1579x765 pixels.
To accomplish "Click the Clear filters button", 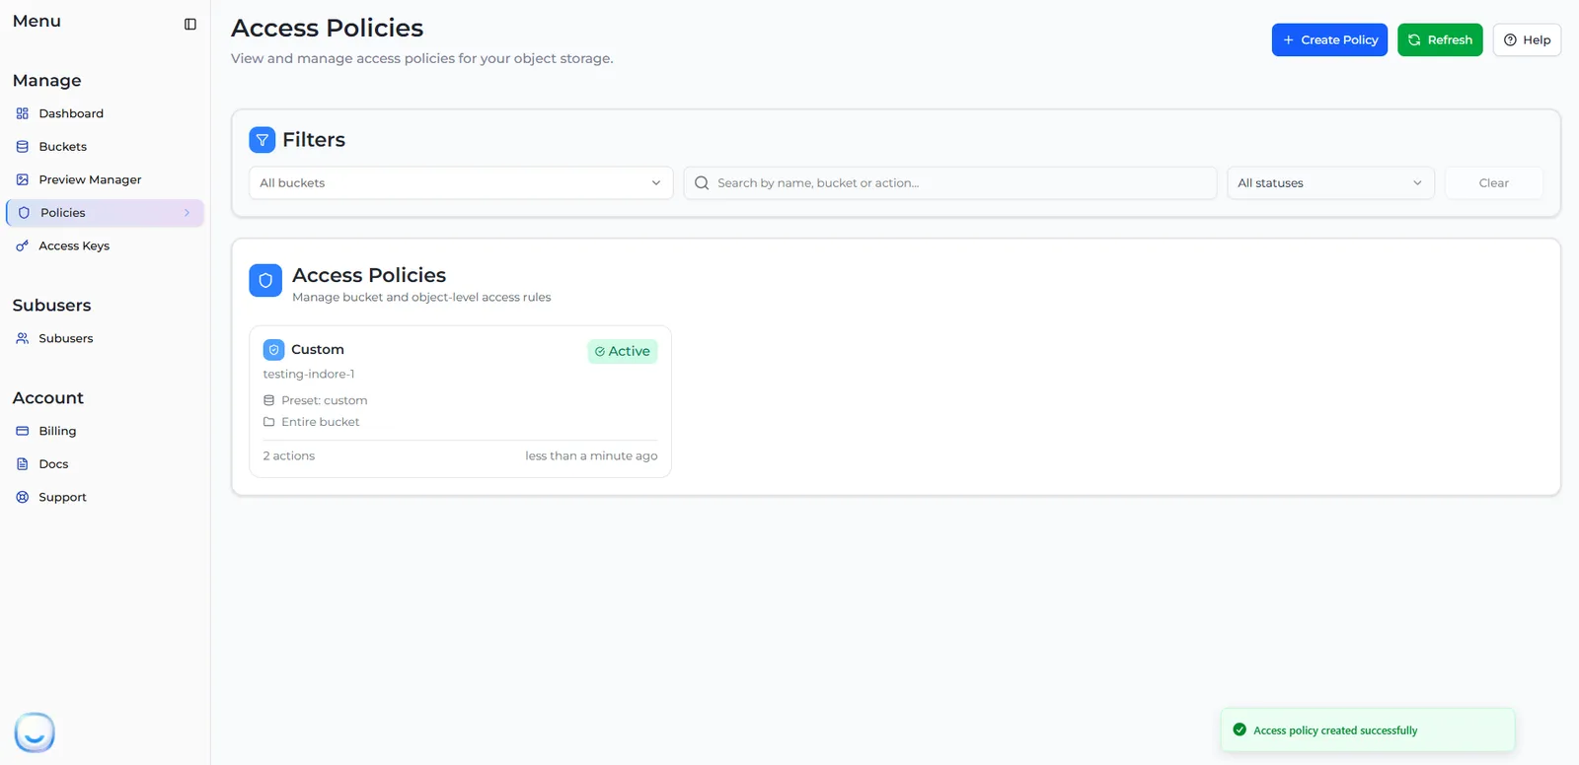I will (1494, 183).
